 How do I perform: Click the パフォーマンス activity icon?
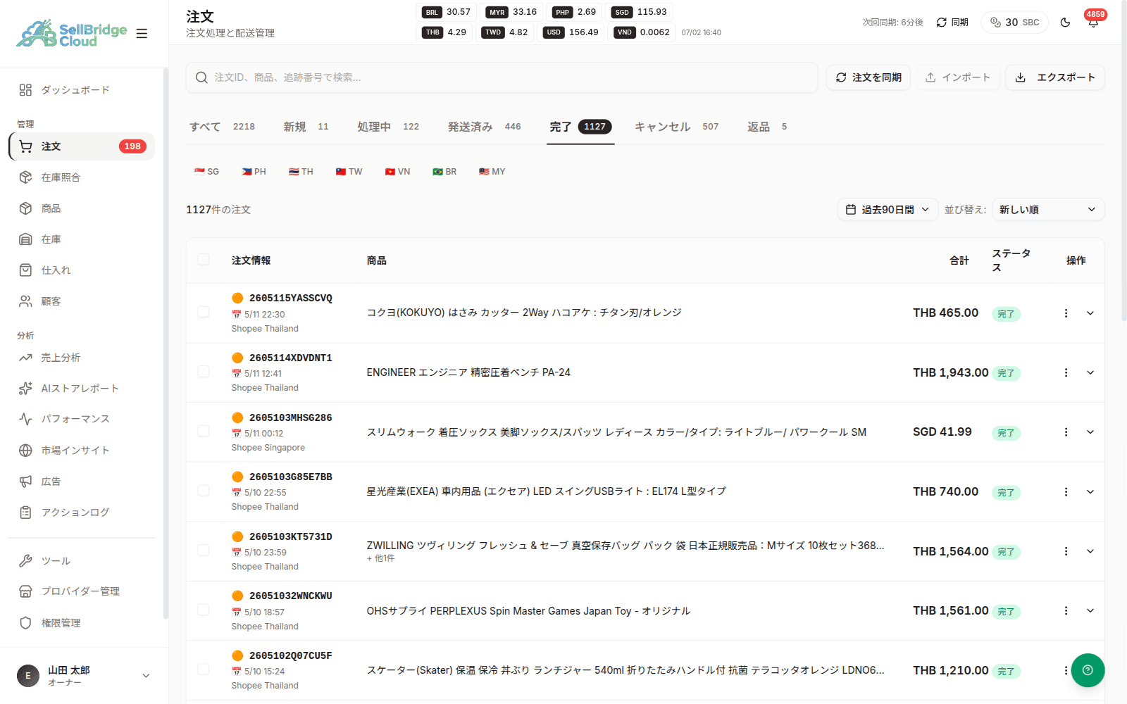[25, 419]
